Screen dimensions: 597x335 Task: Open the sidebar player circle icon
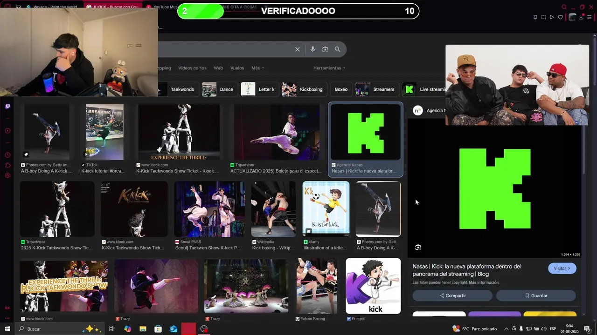pyautogui.click(x=7, y=131)
